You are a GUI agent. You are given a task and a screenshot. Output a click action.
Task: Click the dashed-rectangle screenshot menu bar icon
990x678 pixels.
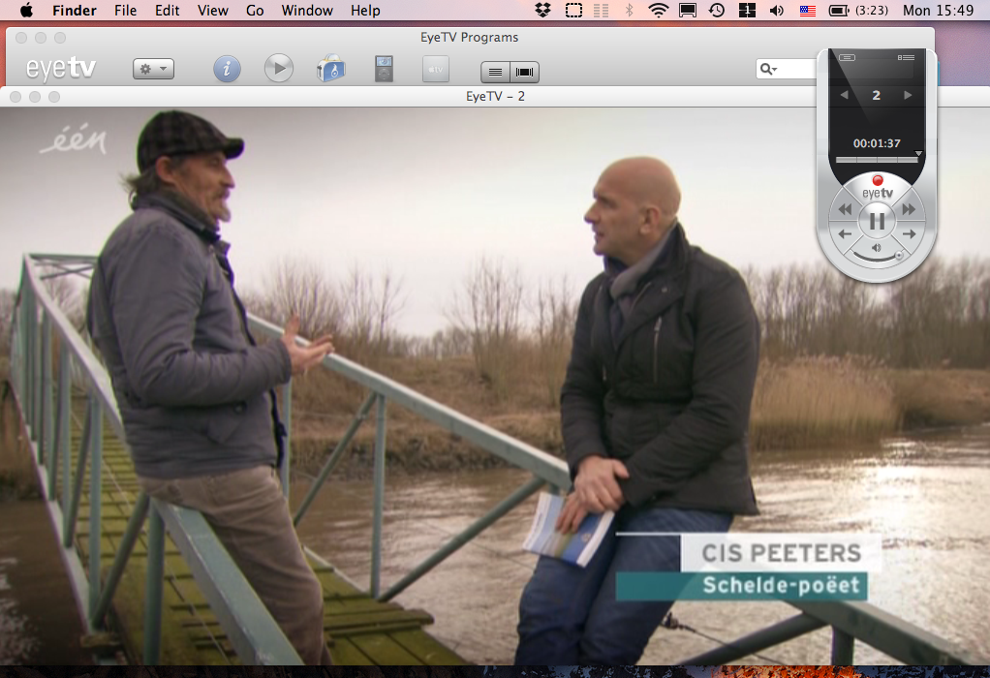click(573, 10)
